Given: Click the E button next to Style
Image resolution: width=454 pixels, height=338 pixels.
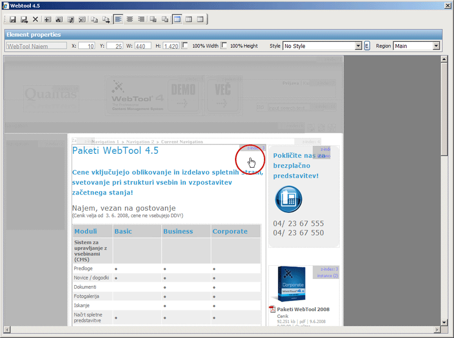Looking at the screenshot, I should [367, 46].
